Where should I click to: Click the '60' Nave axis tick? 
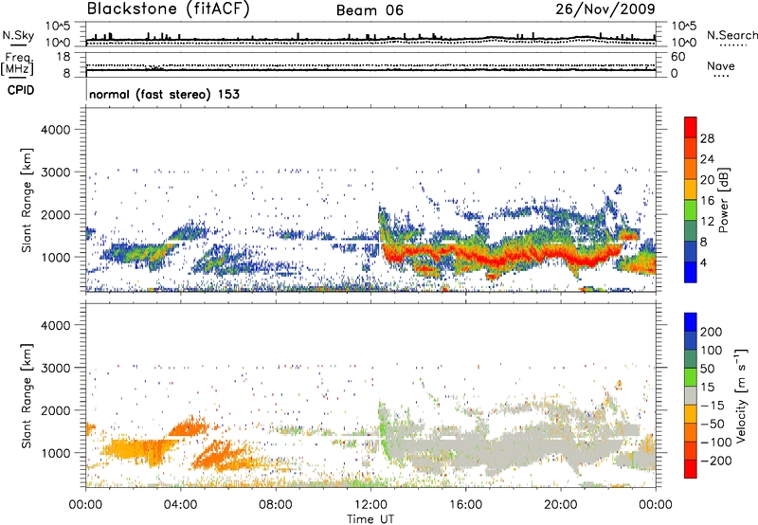[677, 57]
